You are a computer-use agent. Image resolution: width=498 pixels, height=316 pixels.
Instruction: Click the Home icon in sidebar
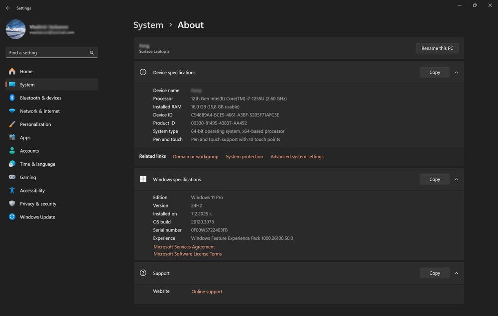(x=12, y=71)
